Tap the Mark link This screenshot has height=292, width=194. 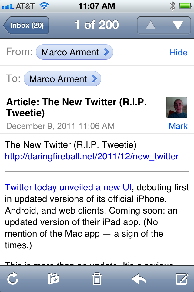click(178, 126)
